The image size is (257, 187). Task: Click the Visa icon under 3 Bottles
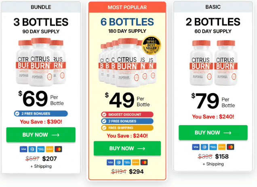[23, 149]
